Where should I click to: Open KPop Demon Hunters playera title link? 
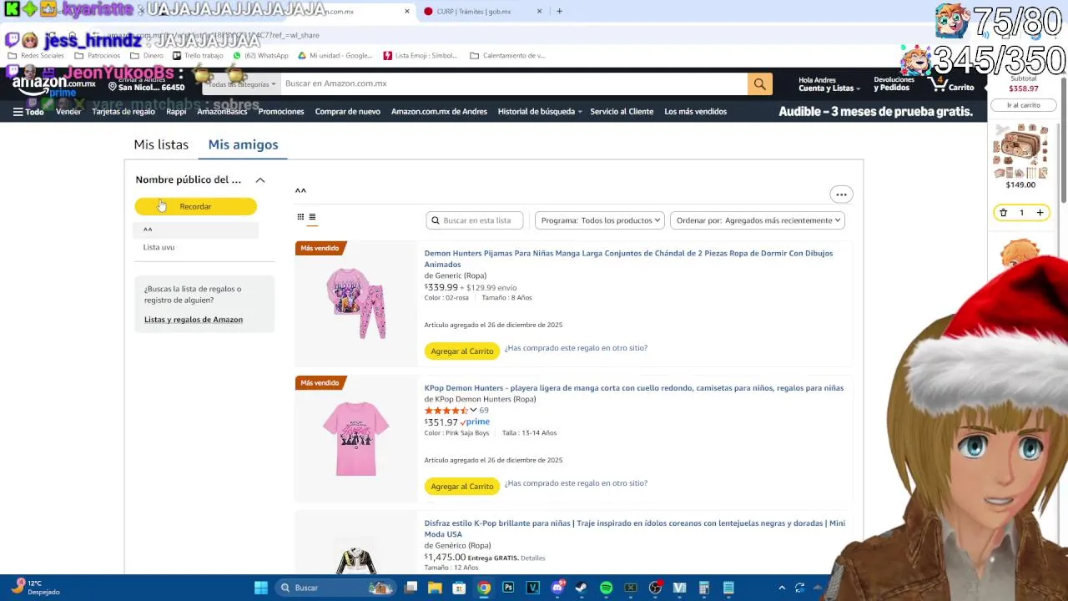click(634, 388)
